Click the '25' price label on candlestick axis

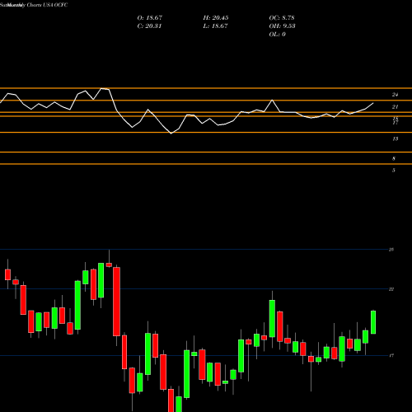[x=391, y=250]
